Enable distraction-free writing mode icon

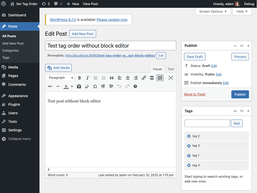(171, 78)
